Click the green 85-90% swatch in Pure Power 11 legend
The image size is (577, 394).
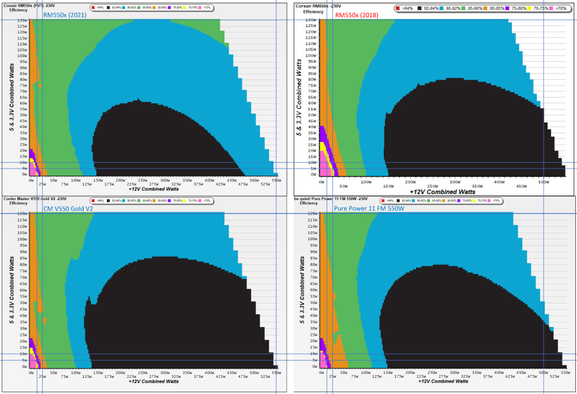[x=428, y=201]
